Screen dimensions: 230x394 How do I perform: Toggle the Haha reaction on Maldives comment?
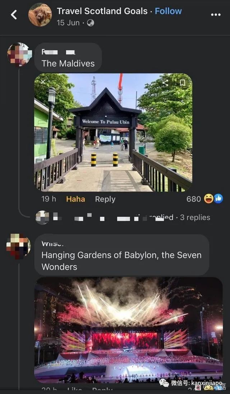tap(75, 199)
